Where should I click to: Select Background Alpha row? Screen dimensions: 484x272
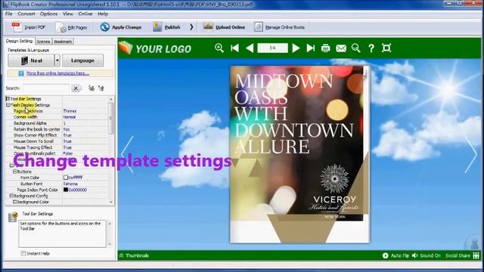click(x=57, y=123)
